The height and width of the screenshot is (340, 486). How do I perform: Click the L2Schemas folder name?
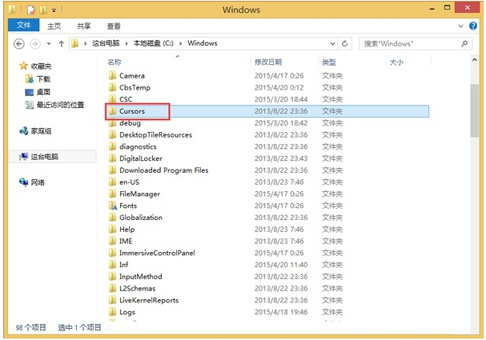[137, 288]
